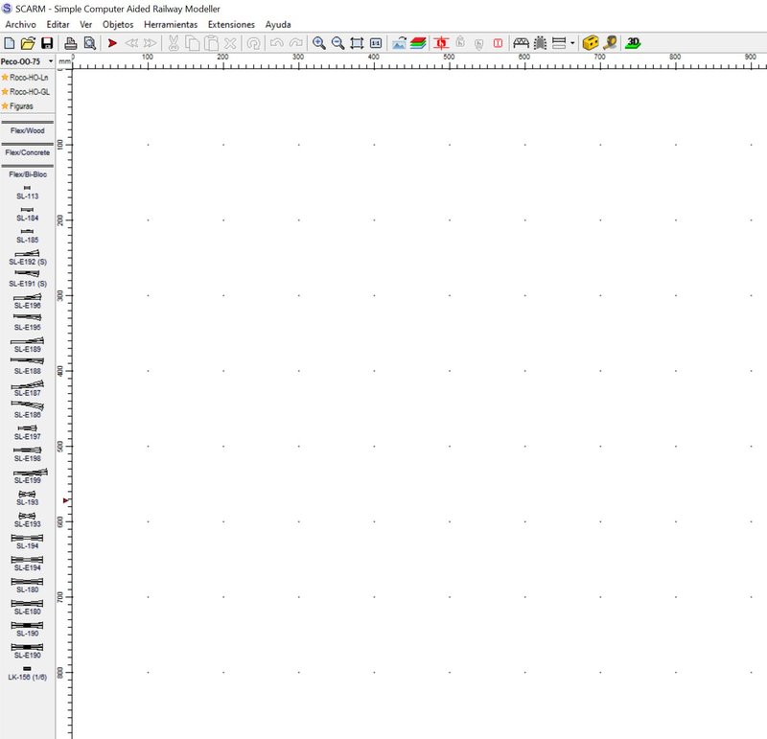Open the parallel tracks dropdown arrow

click(572, 43)
